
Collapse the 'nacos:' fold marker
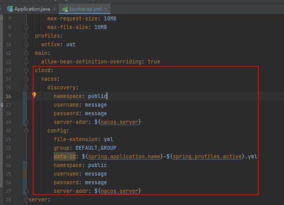point(26,79)
